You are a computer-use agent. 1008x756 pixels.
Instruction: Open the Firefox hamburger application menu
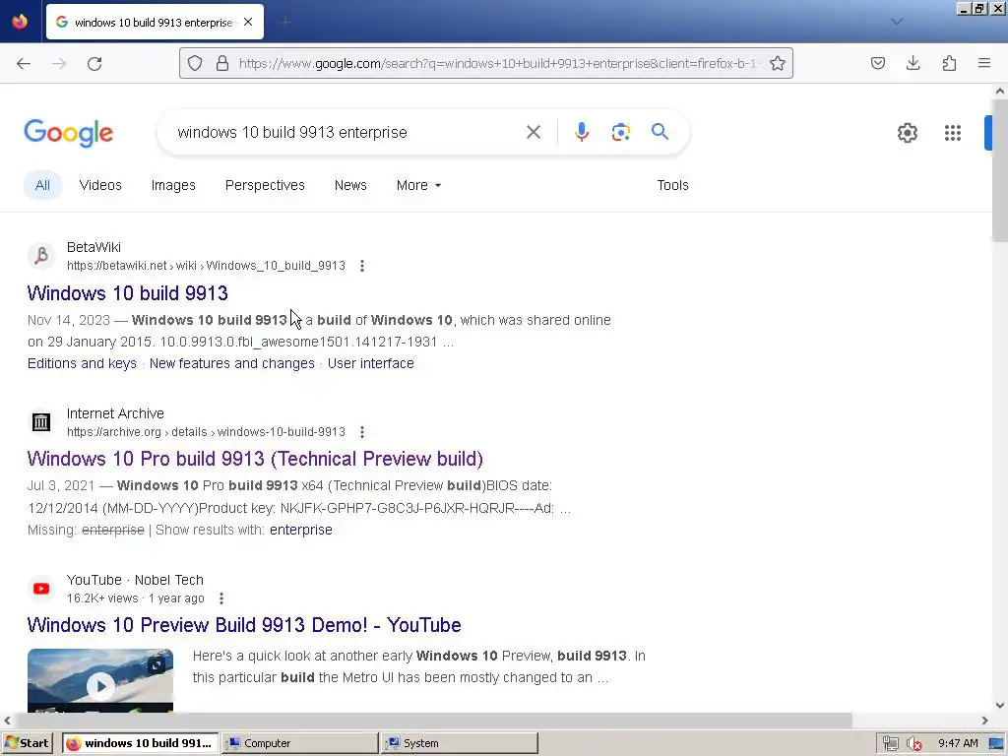click(984, 63)
